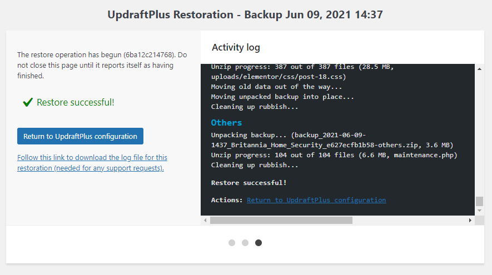Click the green checkmark beside Restore successful

(28, 102)
